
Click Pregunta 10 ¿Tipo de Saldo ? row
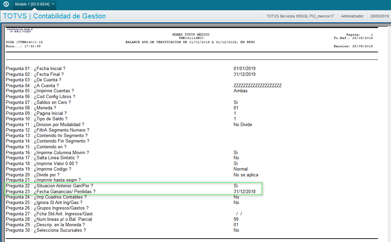tap(37, 119)
